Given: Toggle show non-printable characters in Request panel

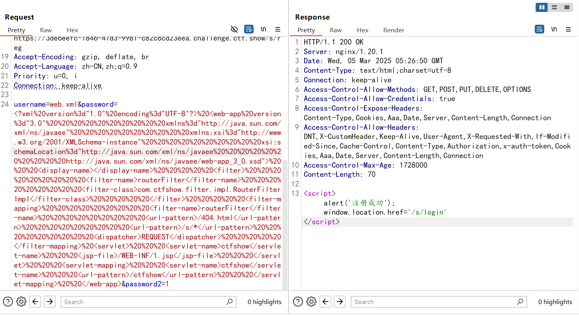Looking at the screenshot, I should (x=263, y=29).
